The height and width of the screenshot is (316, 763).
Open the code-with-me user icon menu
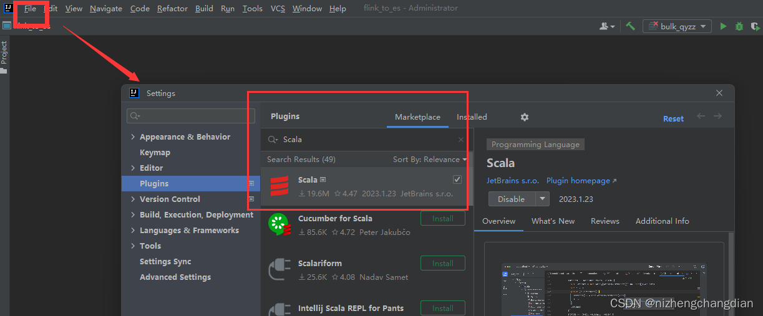point(607,26)
